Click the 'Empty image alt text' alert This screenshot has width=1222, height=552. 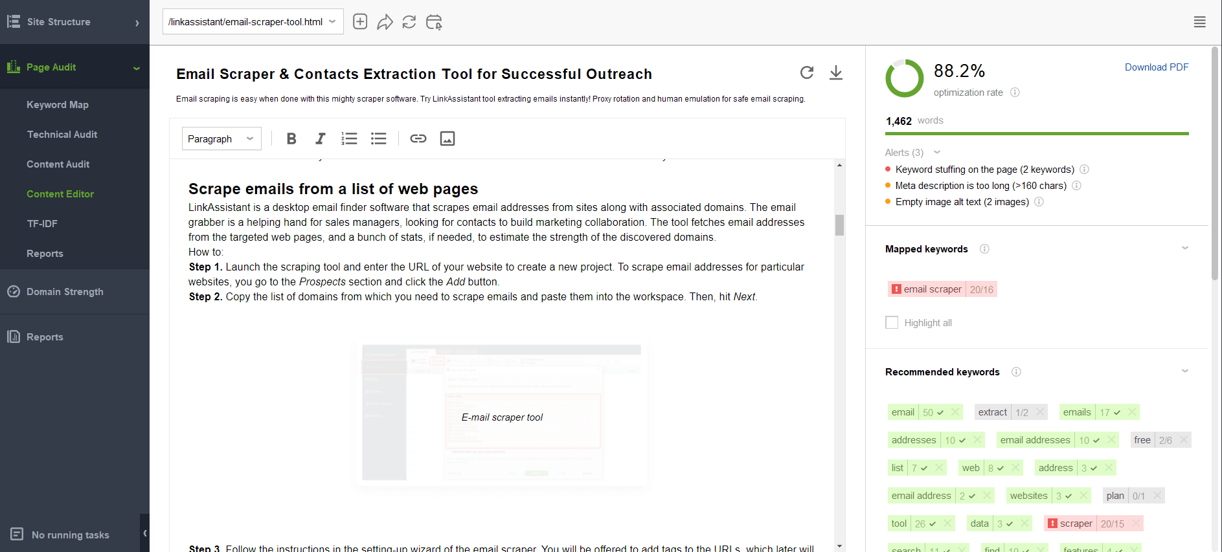(x=962, y=202)
